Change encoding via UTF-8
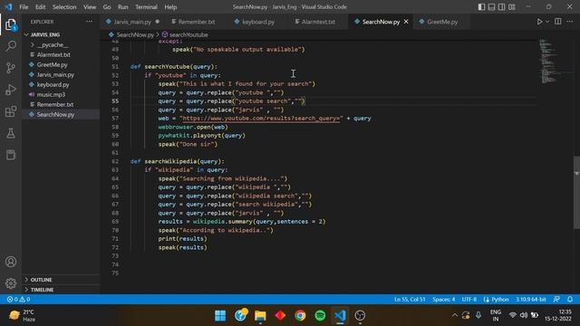The width and height of the screenshot is (580, 326). 469,299
